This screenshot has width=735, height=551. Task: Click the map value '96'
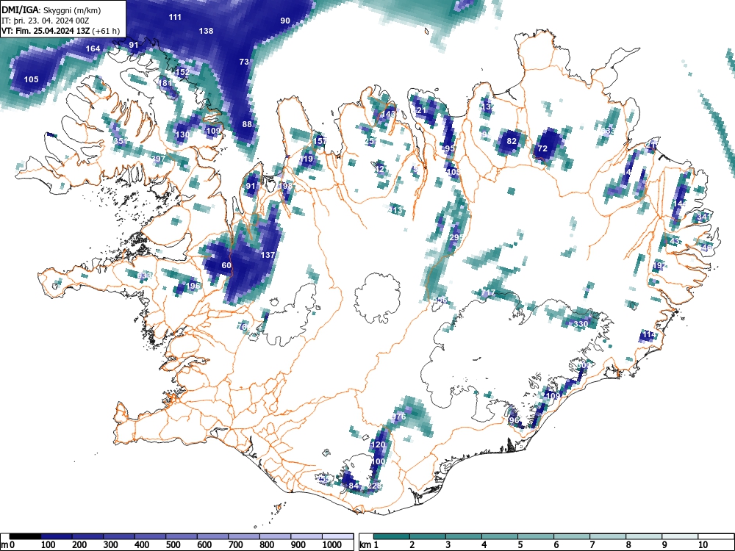point(514,420)
